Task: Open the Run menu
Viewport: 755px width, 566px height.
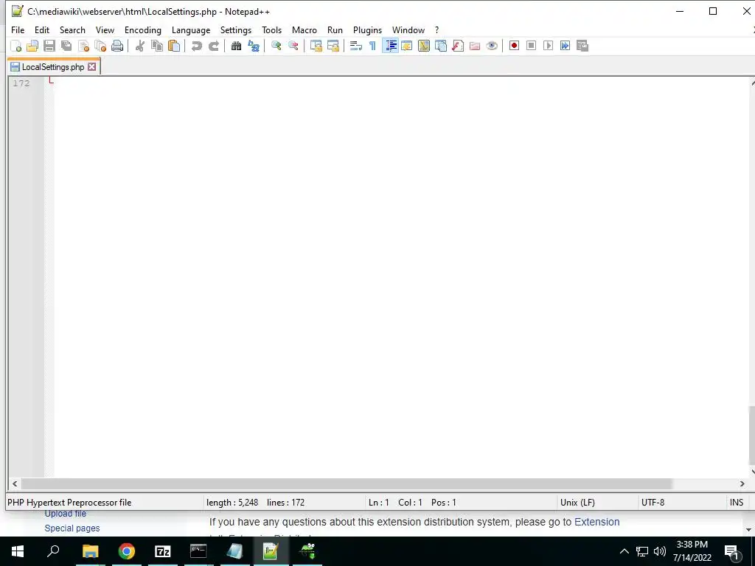Action: coord(335,29)
